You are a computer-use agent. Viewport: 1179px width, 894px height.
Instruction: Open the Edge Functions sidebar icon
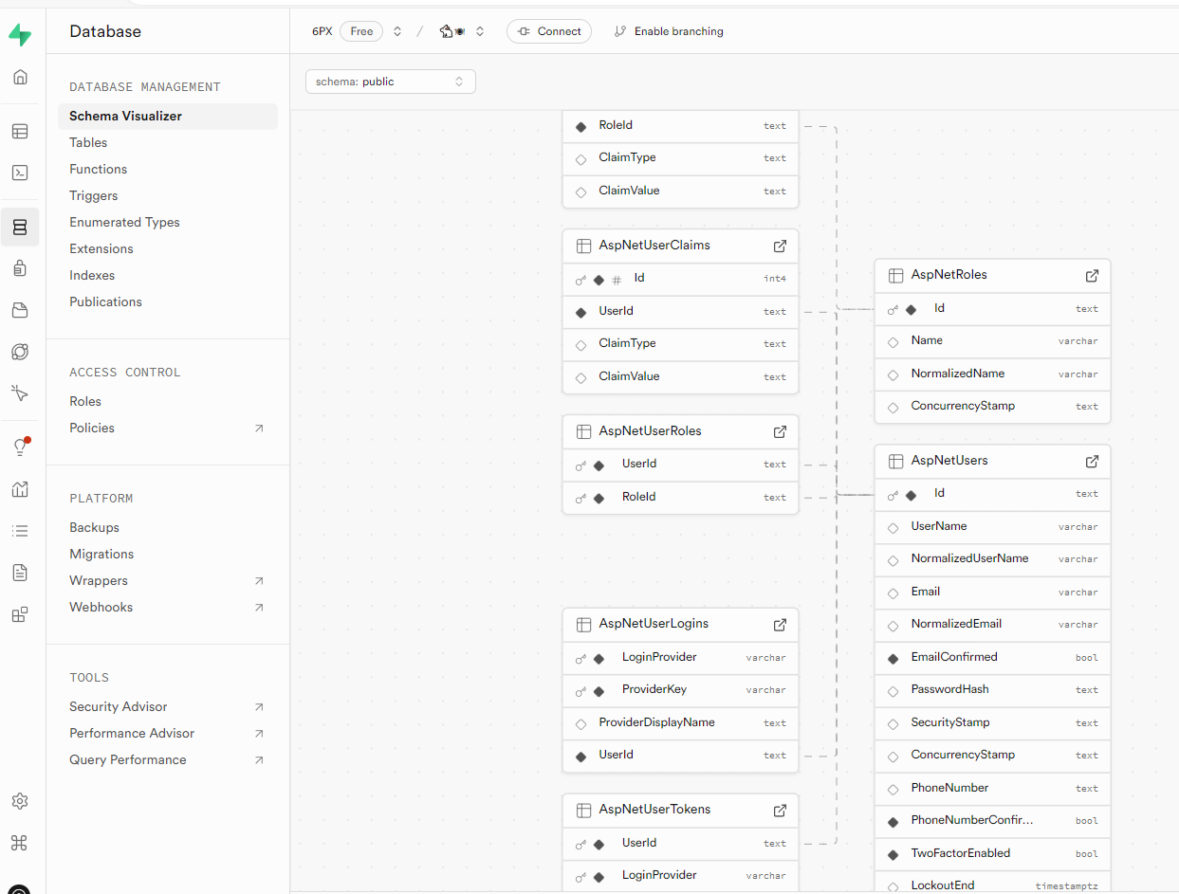[20, 352]
